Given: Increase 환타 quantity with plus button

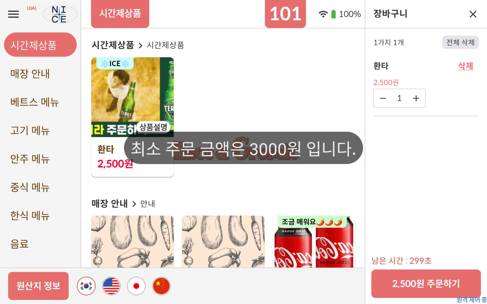Looking at the screenshot, I should [x=416, y=98].
